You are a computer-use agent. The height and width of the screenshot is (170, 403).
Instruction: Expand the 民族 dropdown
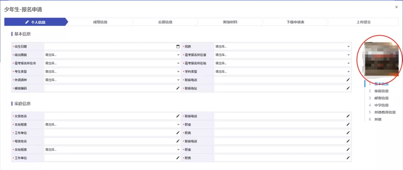[282, 46]
